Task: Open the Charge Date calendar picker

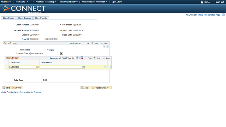Action: click(x=37, y=67)
